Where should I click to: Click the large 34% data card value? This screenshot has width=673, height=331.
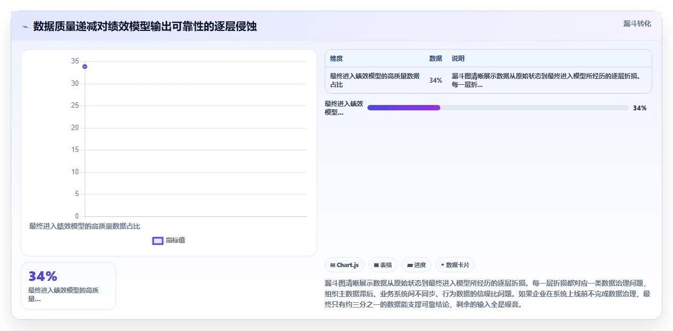(x=43, y=276)
